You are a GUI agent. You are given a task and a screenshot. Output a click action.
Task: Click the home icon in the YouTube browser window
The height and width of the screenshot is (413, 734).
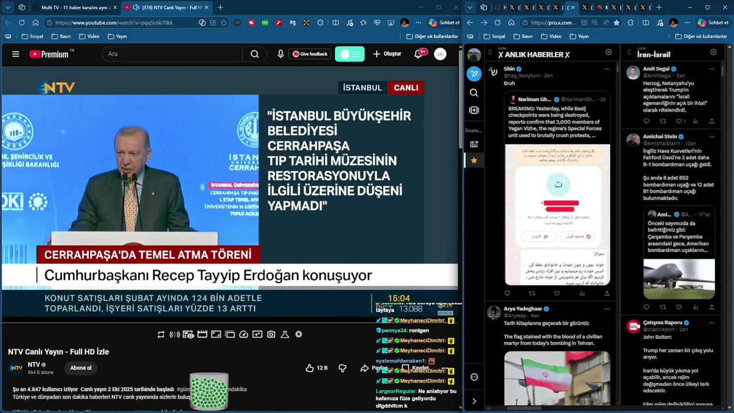point(36,22)
